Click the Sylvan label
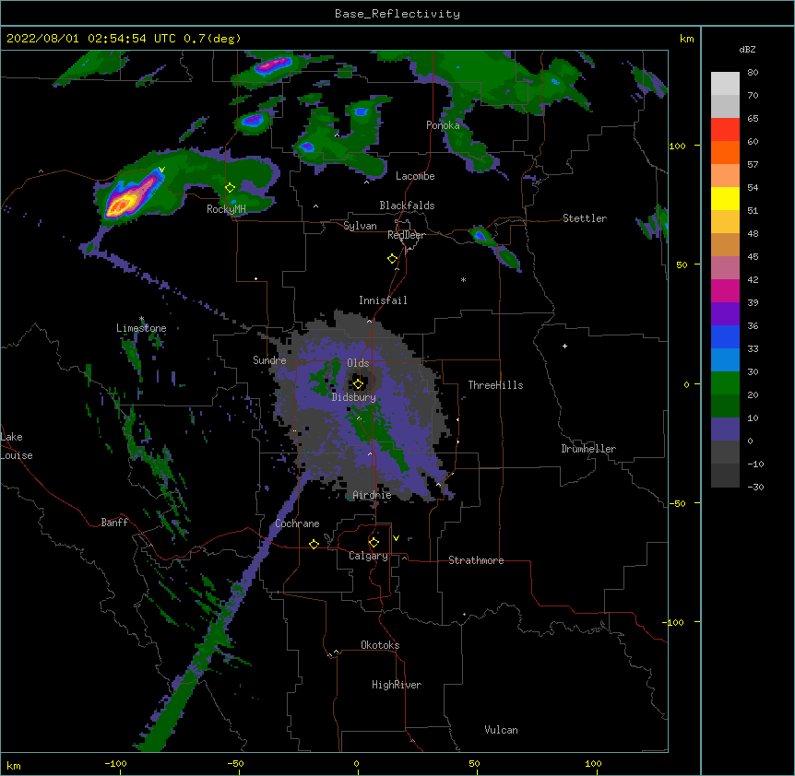This screenshot has width=795, height=776. tap(360, 226)
